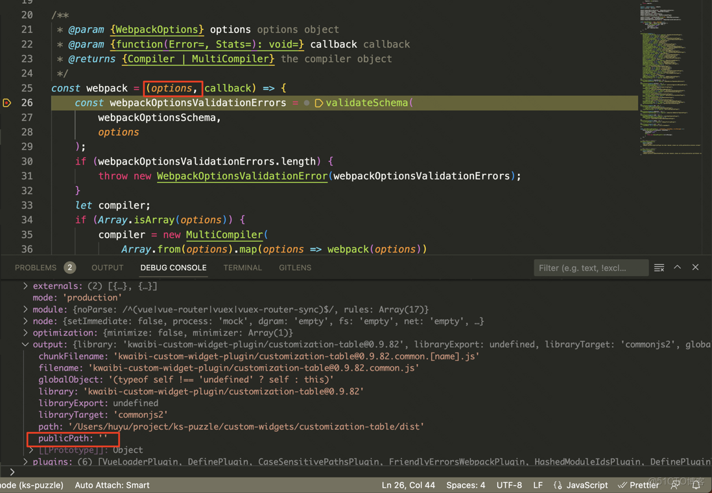Change file encoding via UTF-8
The height and width of the screenshot is (493, 712).
[509, 485]
